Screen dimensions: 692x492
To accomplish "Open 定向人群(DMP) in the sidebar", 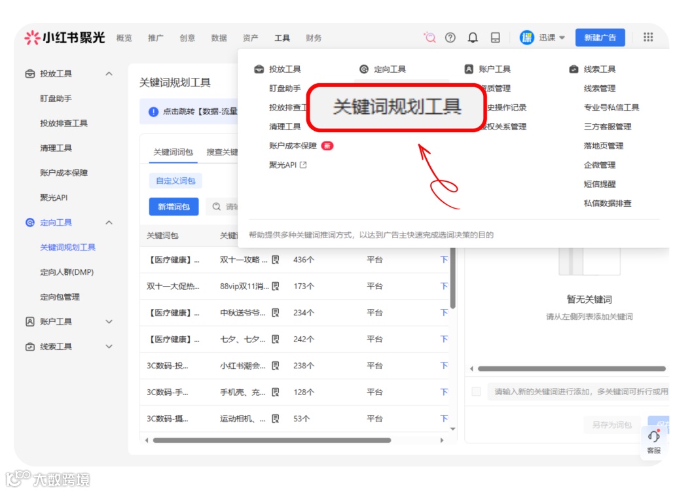I will coord(67,272).
